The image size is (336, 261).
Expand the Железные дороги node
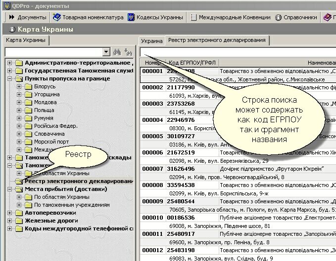point(9,221)
